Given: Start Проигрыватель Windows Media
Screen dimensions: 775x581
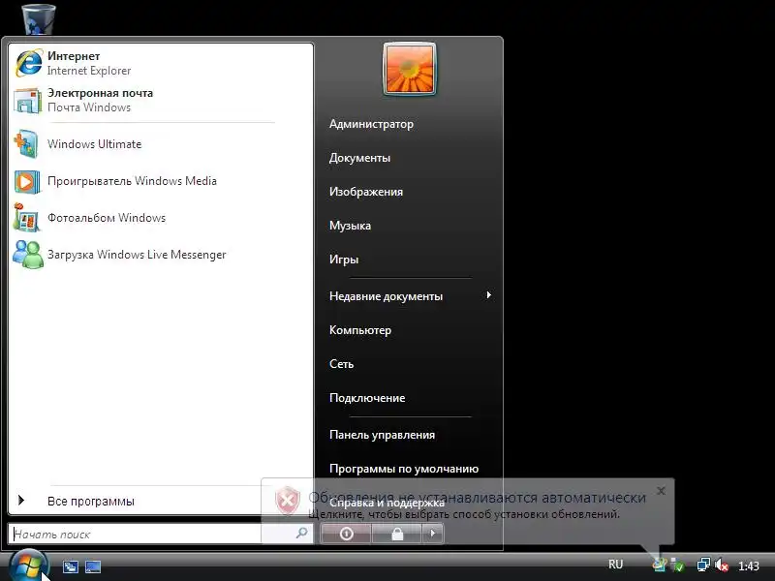Looking at the screenshot, I should pos(161,181).
